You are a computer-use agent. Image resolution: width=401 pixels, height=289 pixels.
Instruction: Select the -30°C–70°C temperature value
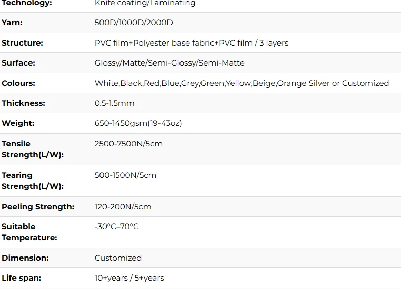(117, 227)
